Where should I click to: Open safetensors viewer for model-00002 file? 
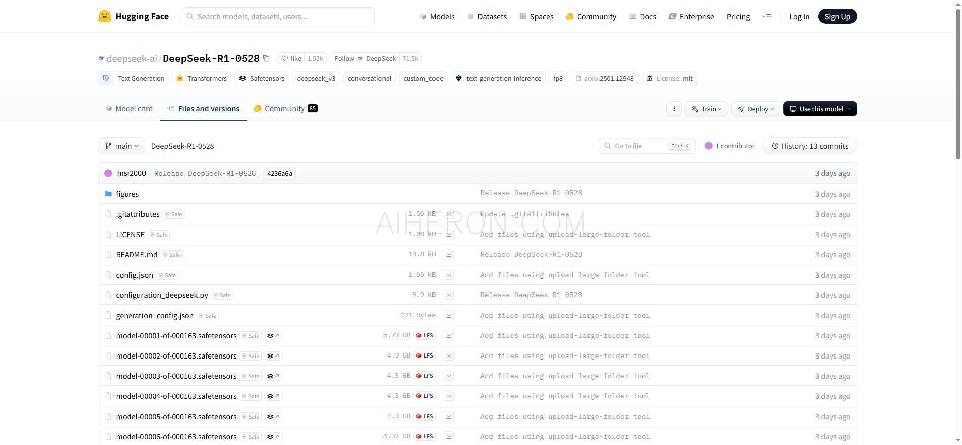point(273,356)
